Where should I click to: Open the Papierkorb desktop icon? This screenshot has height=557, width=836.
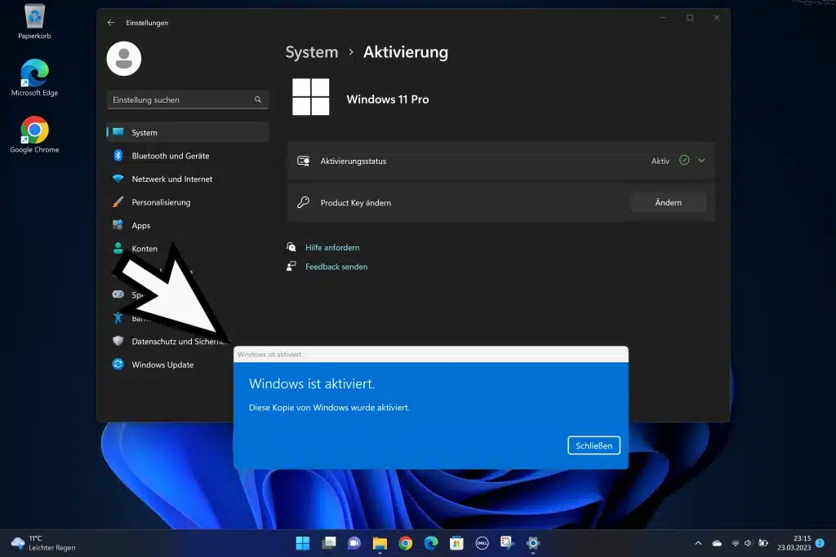click(x=34, y=21)
